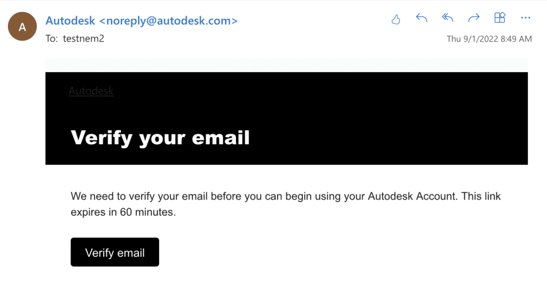Image resolution: width=547 pixels, height=295 pixels.
Task: Like this message with the thumbs-up icon
Action: click(396, 19)
